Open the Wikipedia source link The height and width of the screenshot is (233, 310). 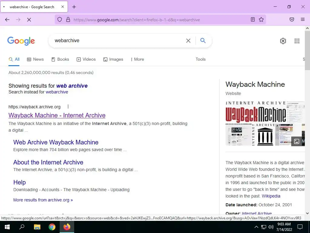271,196
